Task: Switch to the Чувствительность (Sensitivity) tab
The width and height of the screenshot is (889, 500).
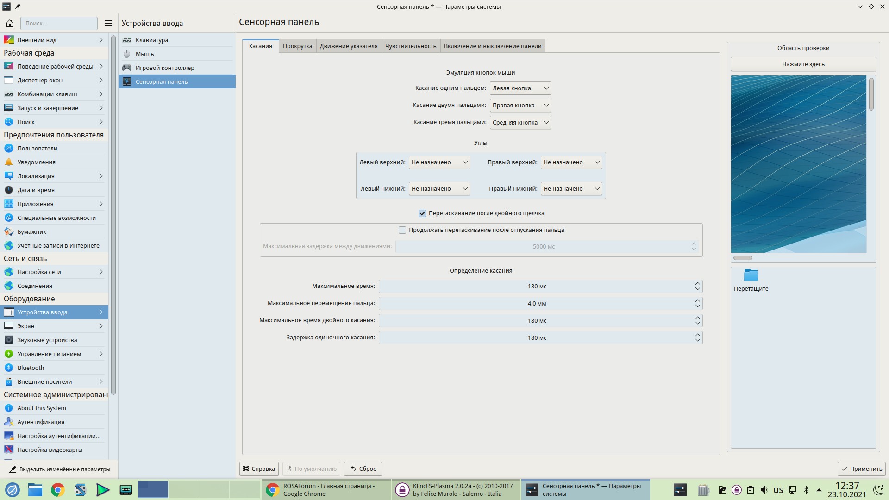Action: [x=411, y=46]
